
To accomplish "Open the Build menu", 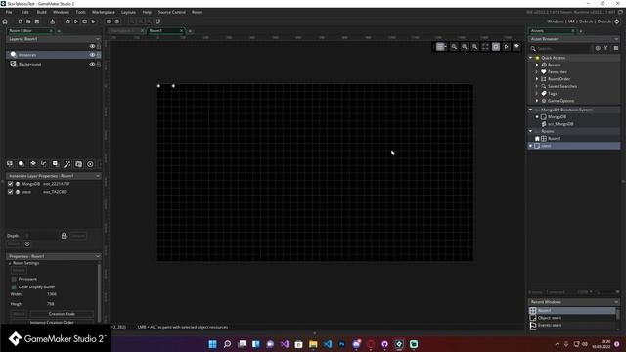I will pos(41,12).
